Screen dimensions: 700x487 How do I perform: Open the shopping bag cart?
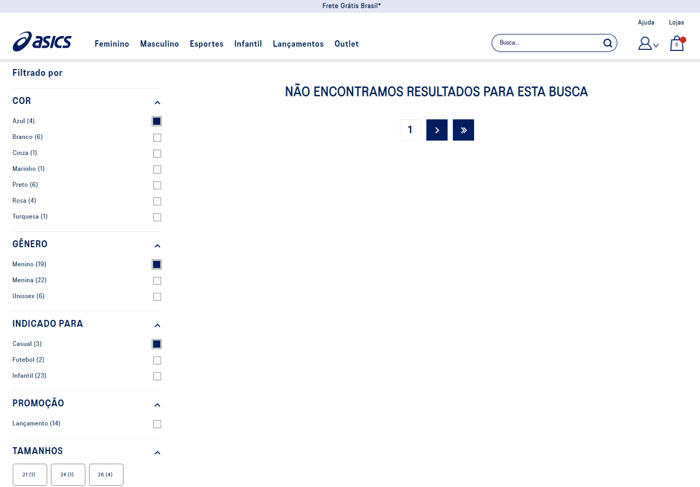(x=677, y=44)
